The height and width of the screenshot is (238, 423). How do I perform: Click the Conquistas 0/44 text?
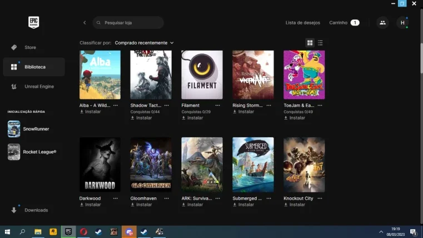pyautogui.click(x=145, y=112)
